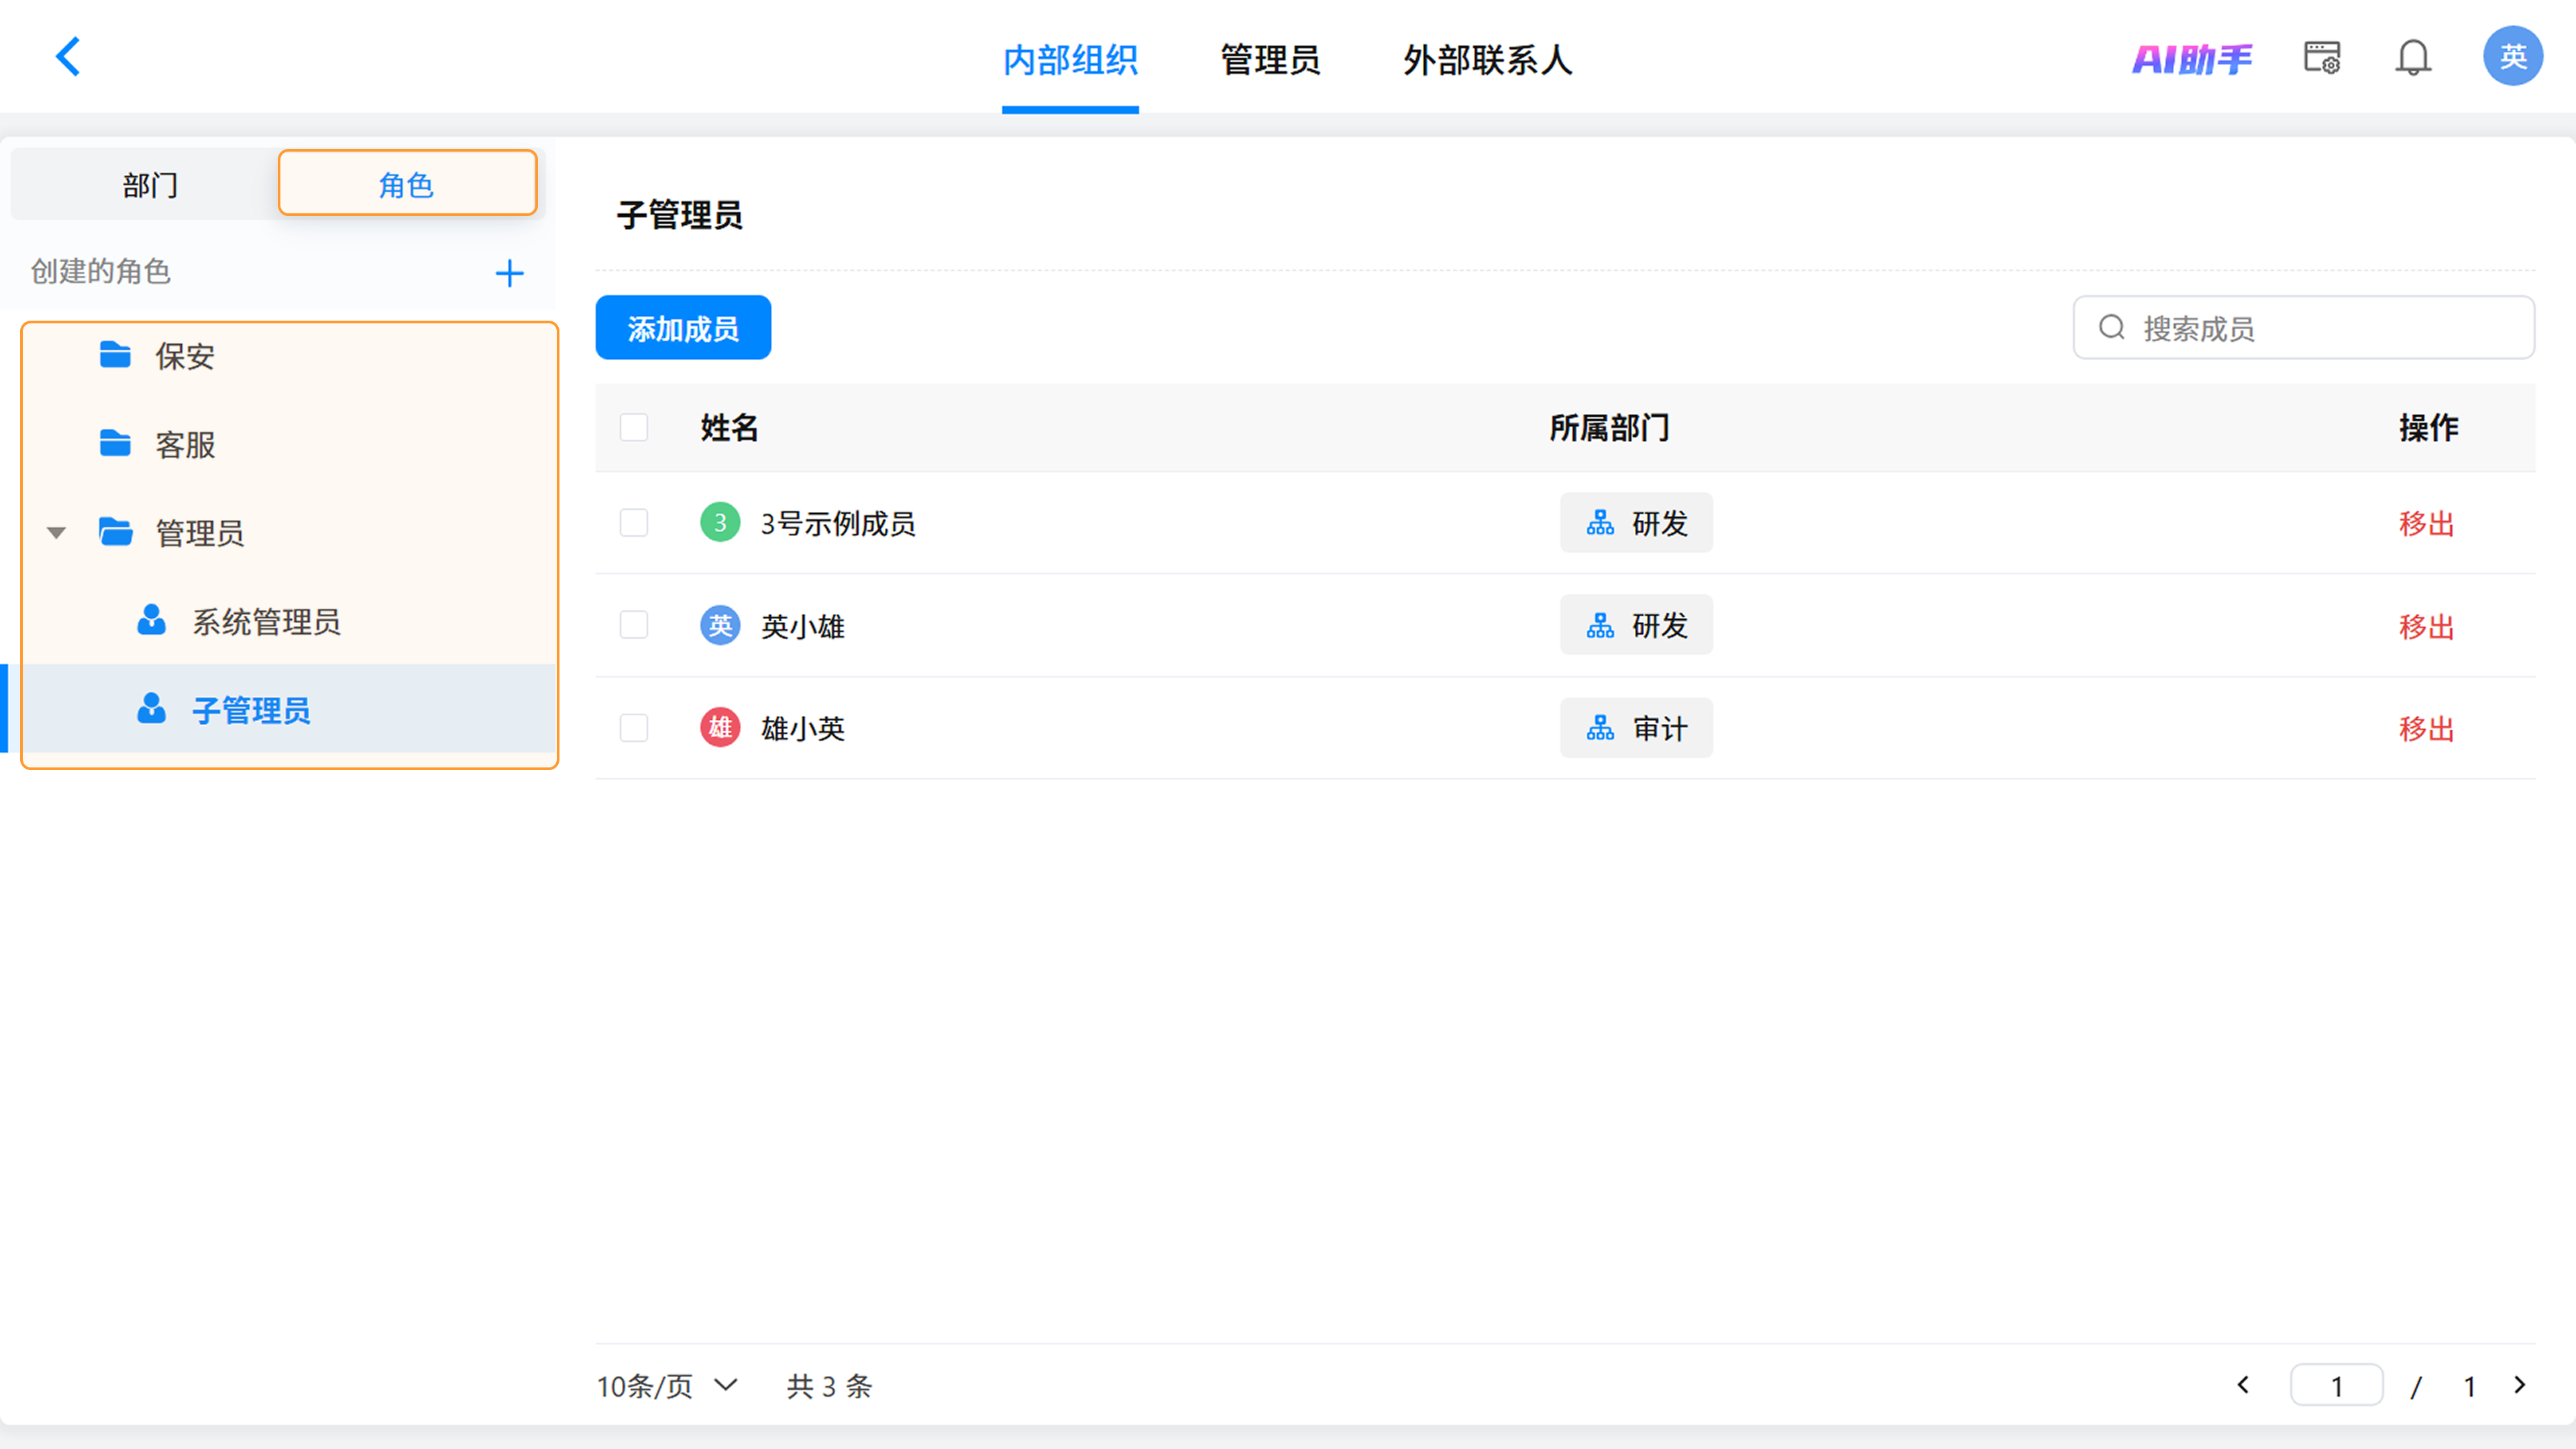
Task: Click the 保安 folder icon
Action: 115,355
